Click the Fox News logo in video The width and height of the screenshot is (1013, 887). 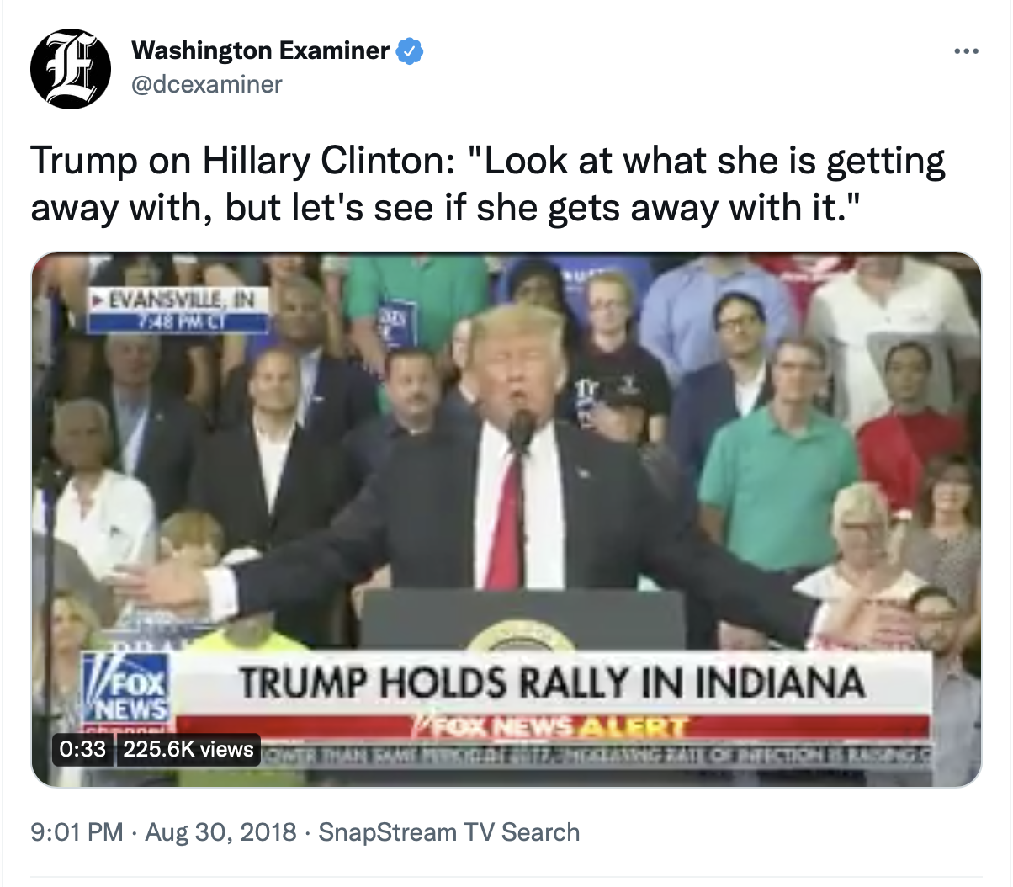click(x=128, y=688)
